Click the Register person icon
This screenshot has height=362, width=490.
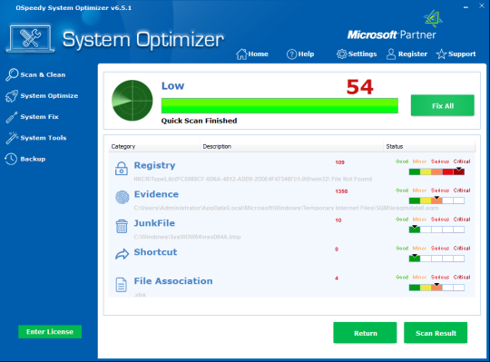391,54
